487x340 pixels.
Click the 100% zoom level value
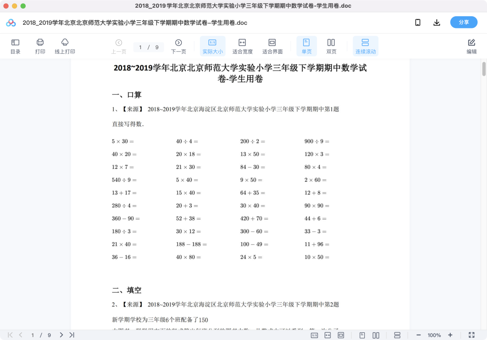click(x=434, y=335)
